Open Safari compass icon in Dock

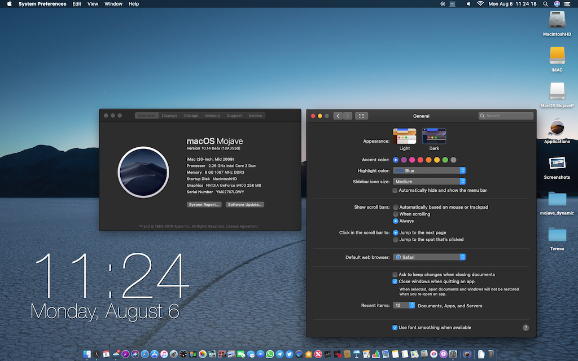click(x=145, y=354)
